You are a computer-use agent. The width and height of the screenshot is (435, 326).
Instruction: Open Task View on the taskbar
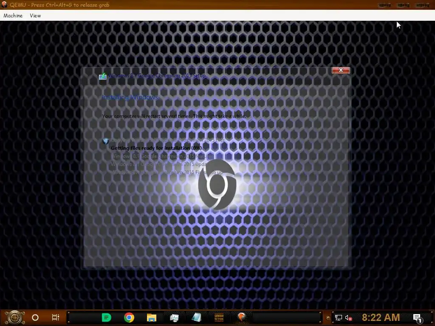(x=56, y=318)
